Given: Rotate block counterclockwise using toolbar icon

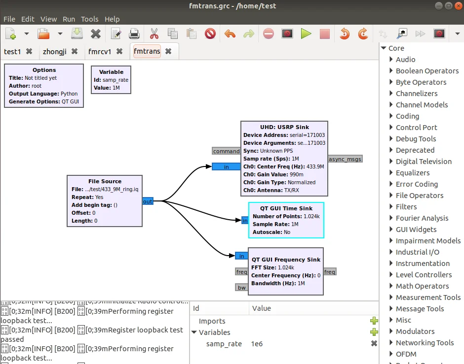Looking at the screenshot, I should pos(345,34).
